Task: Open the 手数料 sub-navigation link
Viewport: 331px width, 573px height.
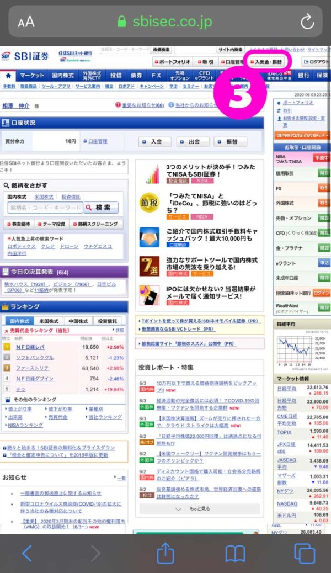Action: click(x=9, y=87)
